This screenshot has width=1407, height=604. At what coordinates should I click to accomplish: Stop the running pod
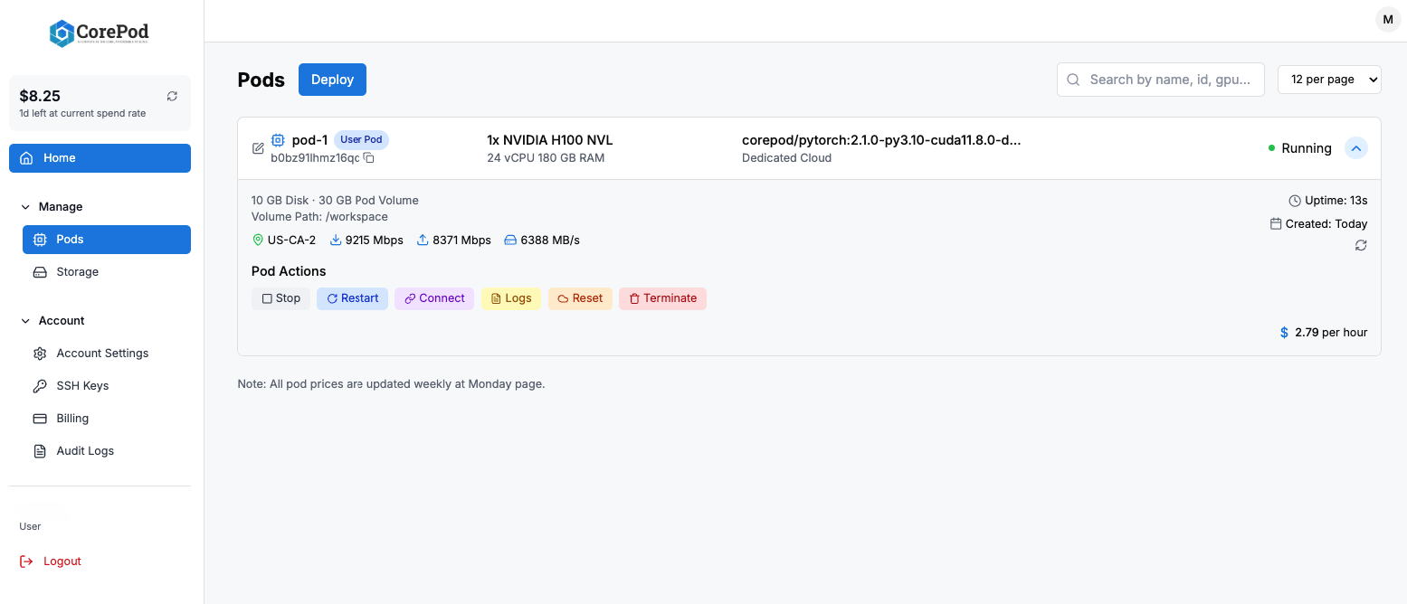click(x=280, y=298)
